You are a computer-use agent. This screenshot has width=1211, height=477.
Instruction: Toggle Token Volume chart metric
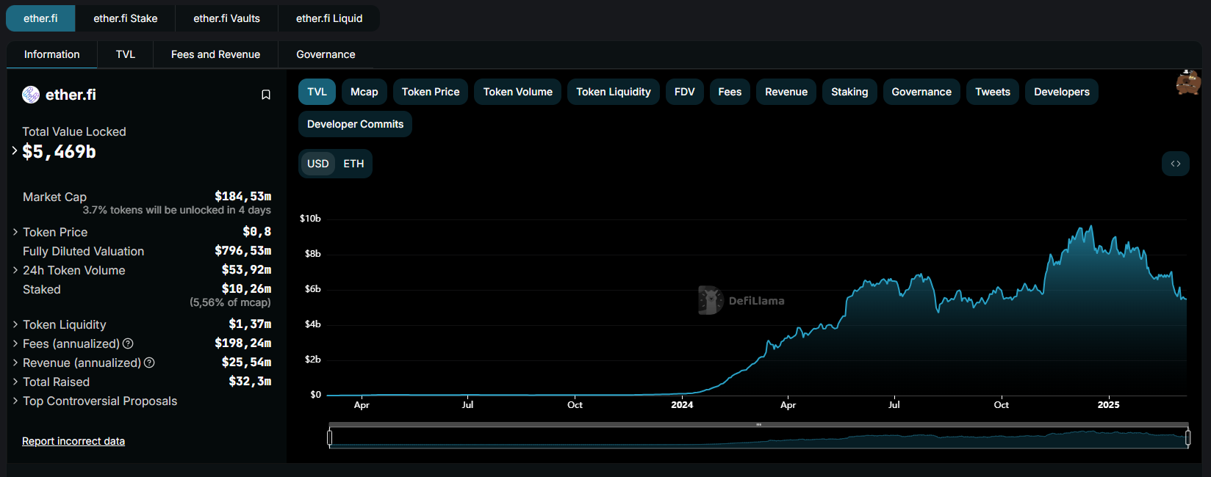(517, 92)
